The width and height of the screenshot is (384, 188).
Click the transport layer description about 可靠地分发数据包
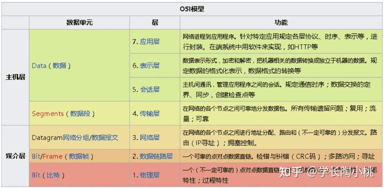coord(280,114)
